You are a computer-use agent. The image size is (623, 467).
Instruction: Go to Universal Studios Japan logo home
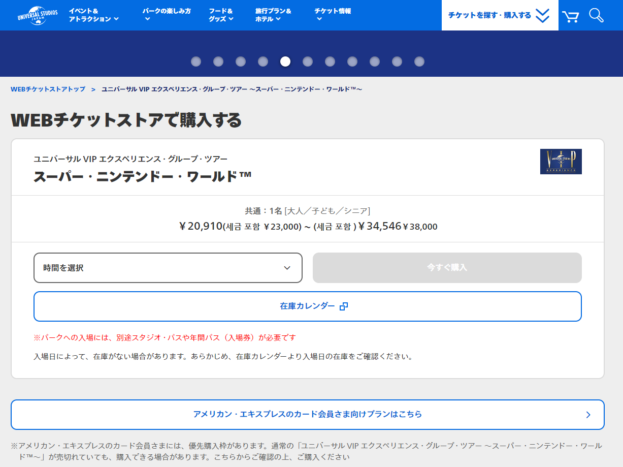pyautogui.click(x=38, y=15)
